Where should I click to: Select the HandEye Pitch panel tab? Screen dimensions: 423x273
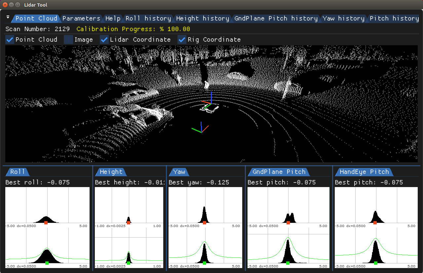click(x=364, y=172)
